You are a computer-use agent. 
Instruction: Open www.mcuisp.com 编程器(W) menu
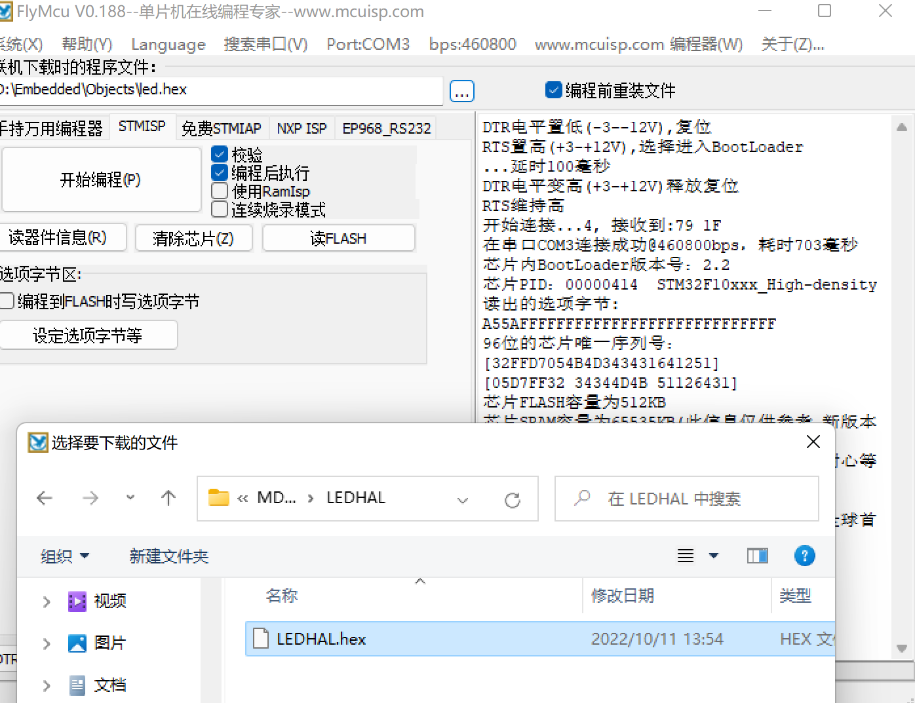639,44
